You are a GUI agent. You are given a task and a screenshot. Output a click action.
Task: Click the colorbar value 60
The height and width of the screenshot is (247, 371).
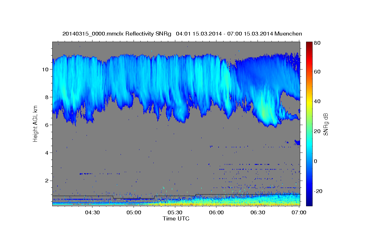tap(317, 72)
